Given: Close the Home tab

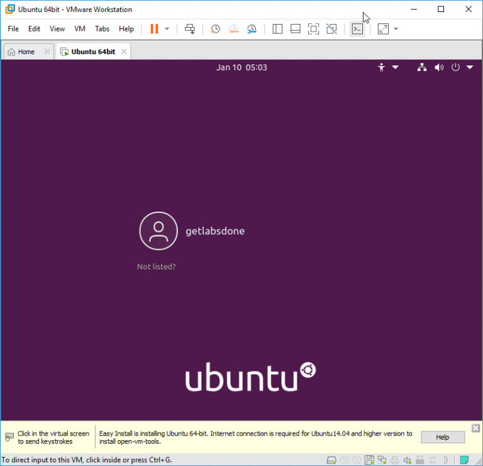Looking at the screenshot, I should click(x=47, y=52).
